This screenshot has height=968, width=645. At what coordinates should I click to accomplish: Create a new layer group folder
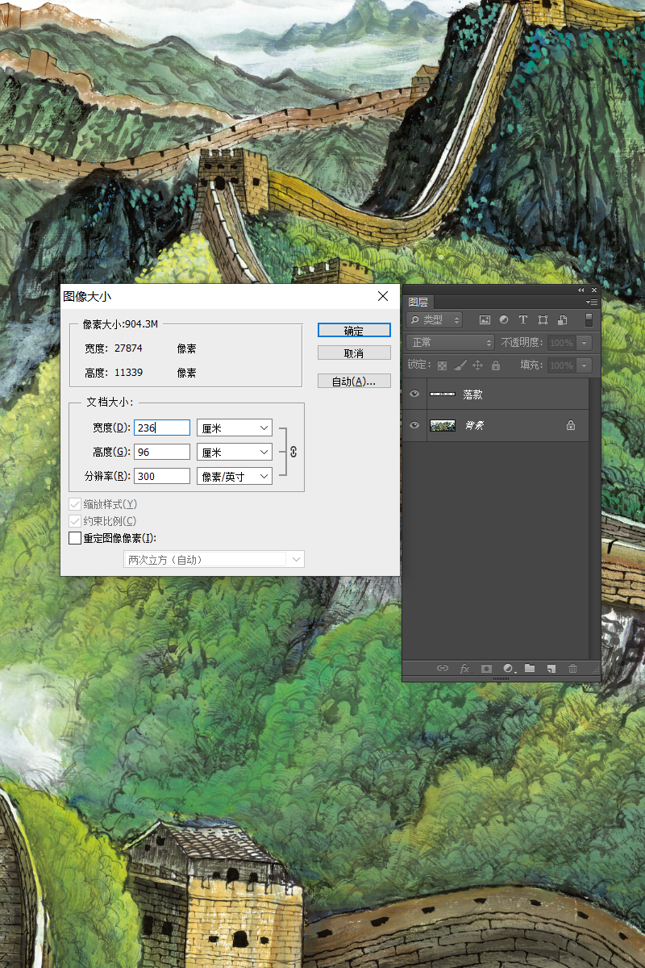coord(530,668)
